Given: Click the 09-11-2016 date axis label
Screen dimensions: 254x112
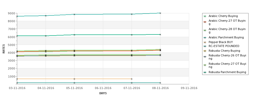Looking at the screenshot, I should tap(189, 88).
